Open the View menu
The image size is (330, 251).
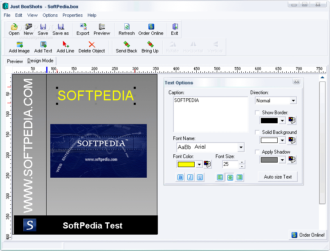[x=32, y=15]
